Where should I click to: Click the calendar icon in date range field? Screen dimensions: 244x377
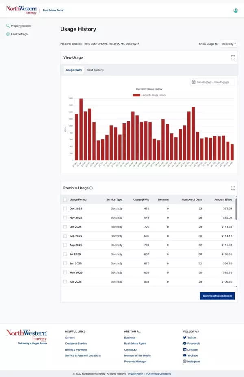click(x=194, y=82)
